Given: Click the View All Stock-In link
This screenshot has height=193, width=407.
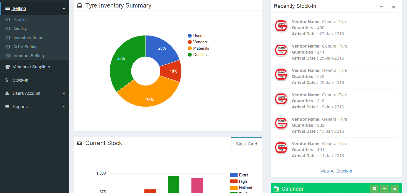Looking at the screenshot, I should click(336, 171).
